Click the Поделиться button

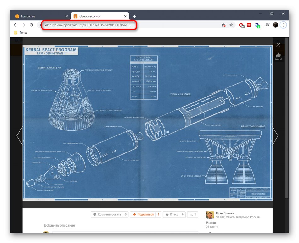(x=145, y=214)
